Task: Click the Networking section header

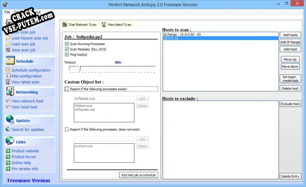Action: coord(27,92)
